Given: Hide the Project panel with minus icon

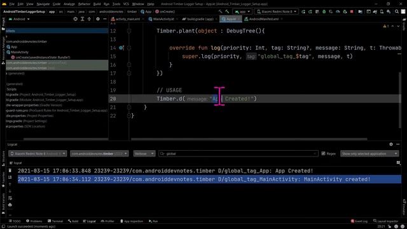Looking at the screenshot, I should click(104, 19).
